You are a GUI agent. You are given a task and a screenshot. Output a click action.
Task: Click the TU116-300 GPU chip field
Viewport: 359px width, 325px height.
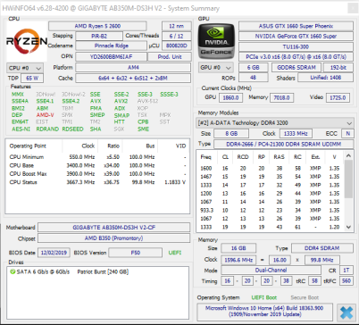(x=296, y=46)
